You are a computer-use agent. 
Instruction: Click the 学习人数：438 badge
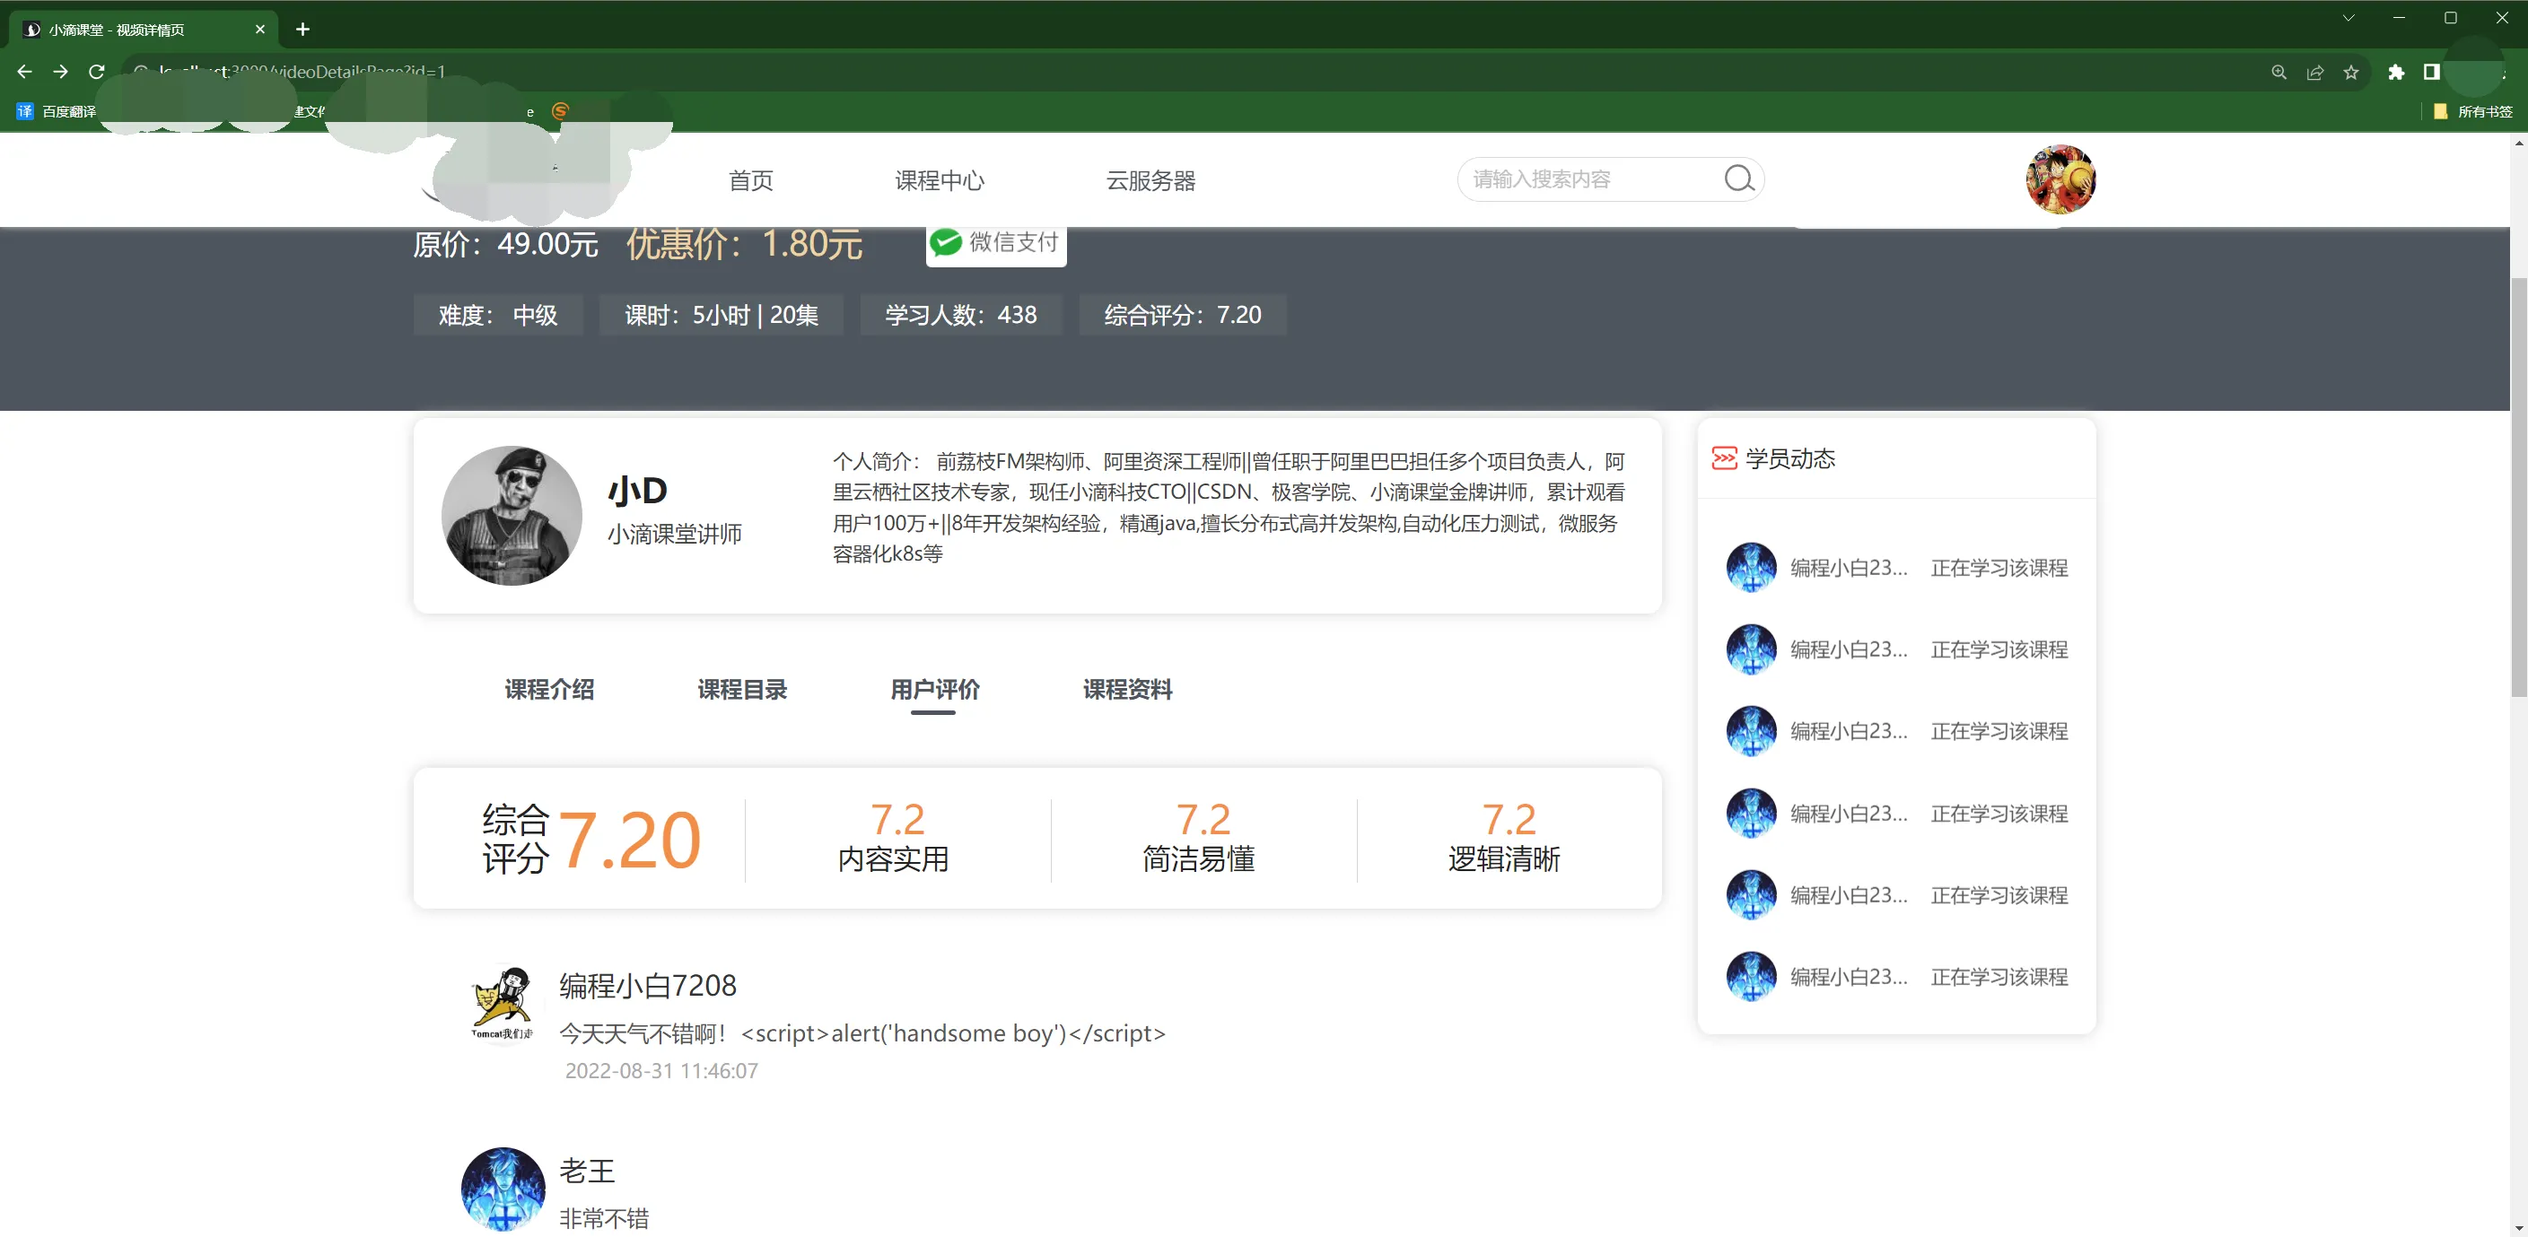[961, 315]
